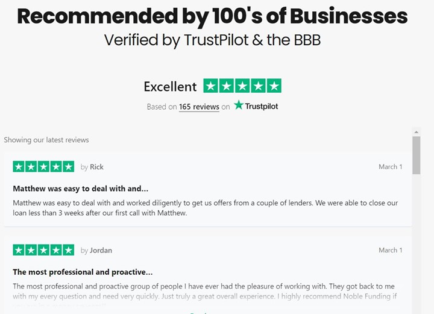The width and height of the screenshot is (434, 314).
Task: Open the 165 reviews link
Action: [199, 107]
